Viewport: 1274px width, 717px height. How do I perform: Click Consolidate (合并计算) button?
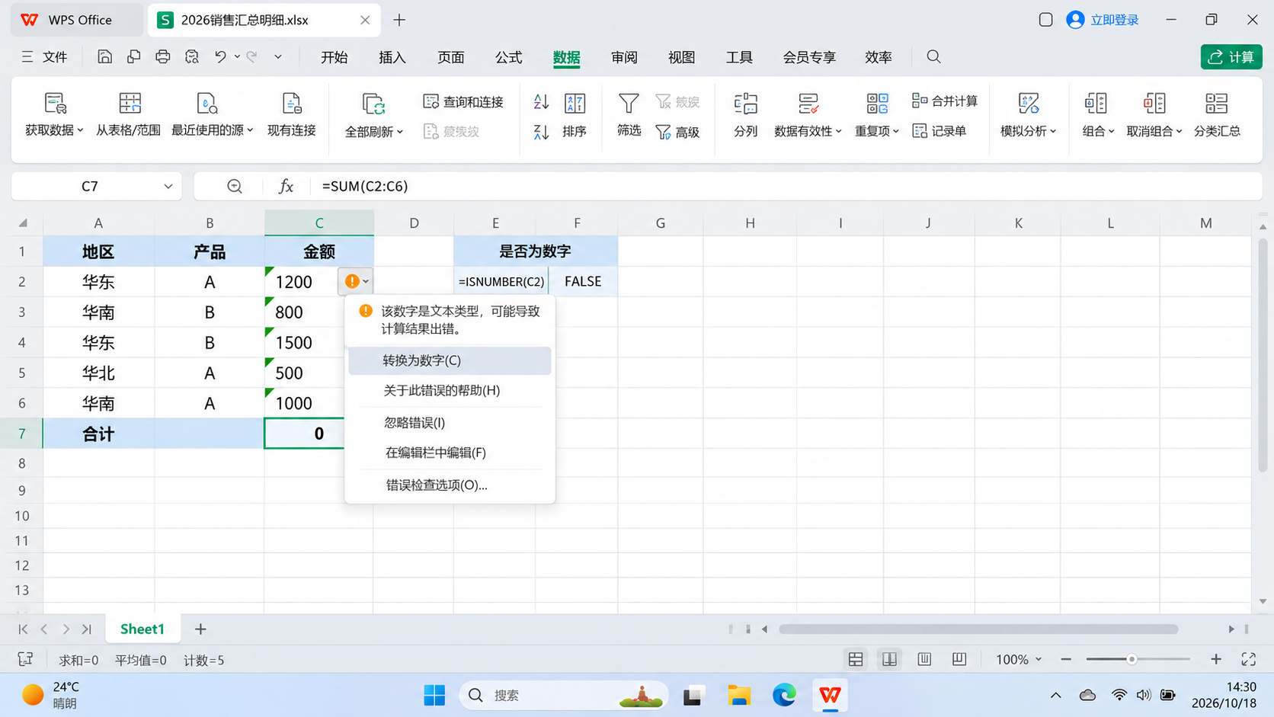(945, 101)
